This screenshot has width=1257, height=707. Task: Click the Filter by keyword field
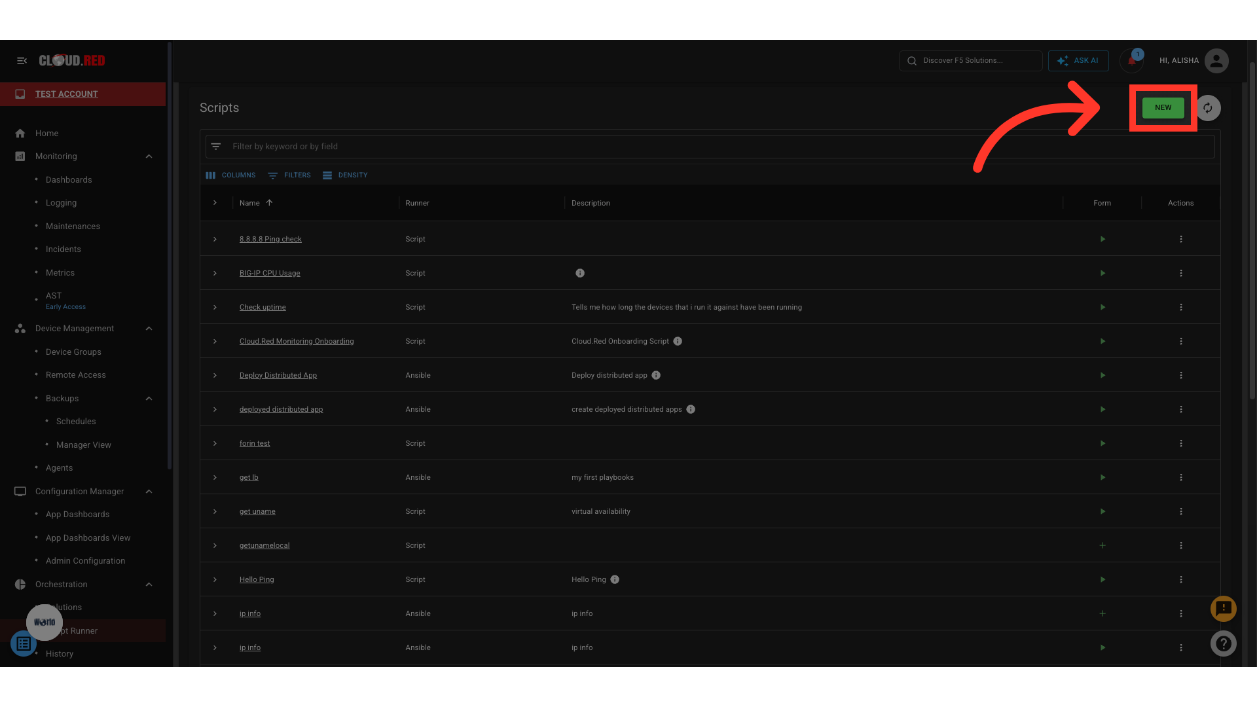655,147
